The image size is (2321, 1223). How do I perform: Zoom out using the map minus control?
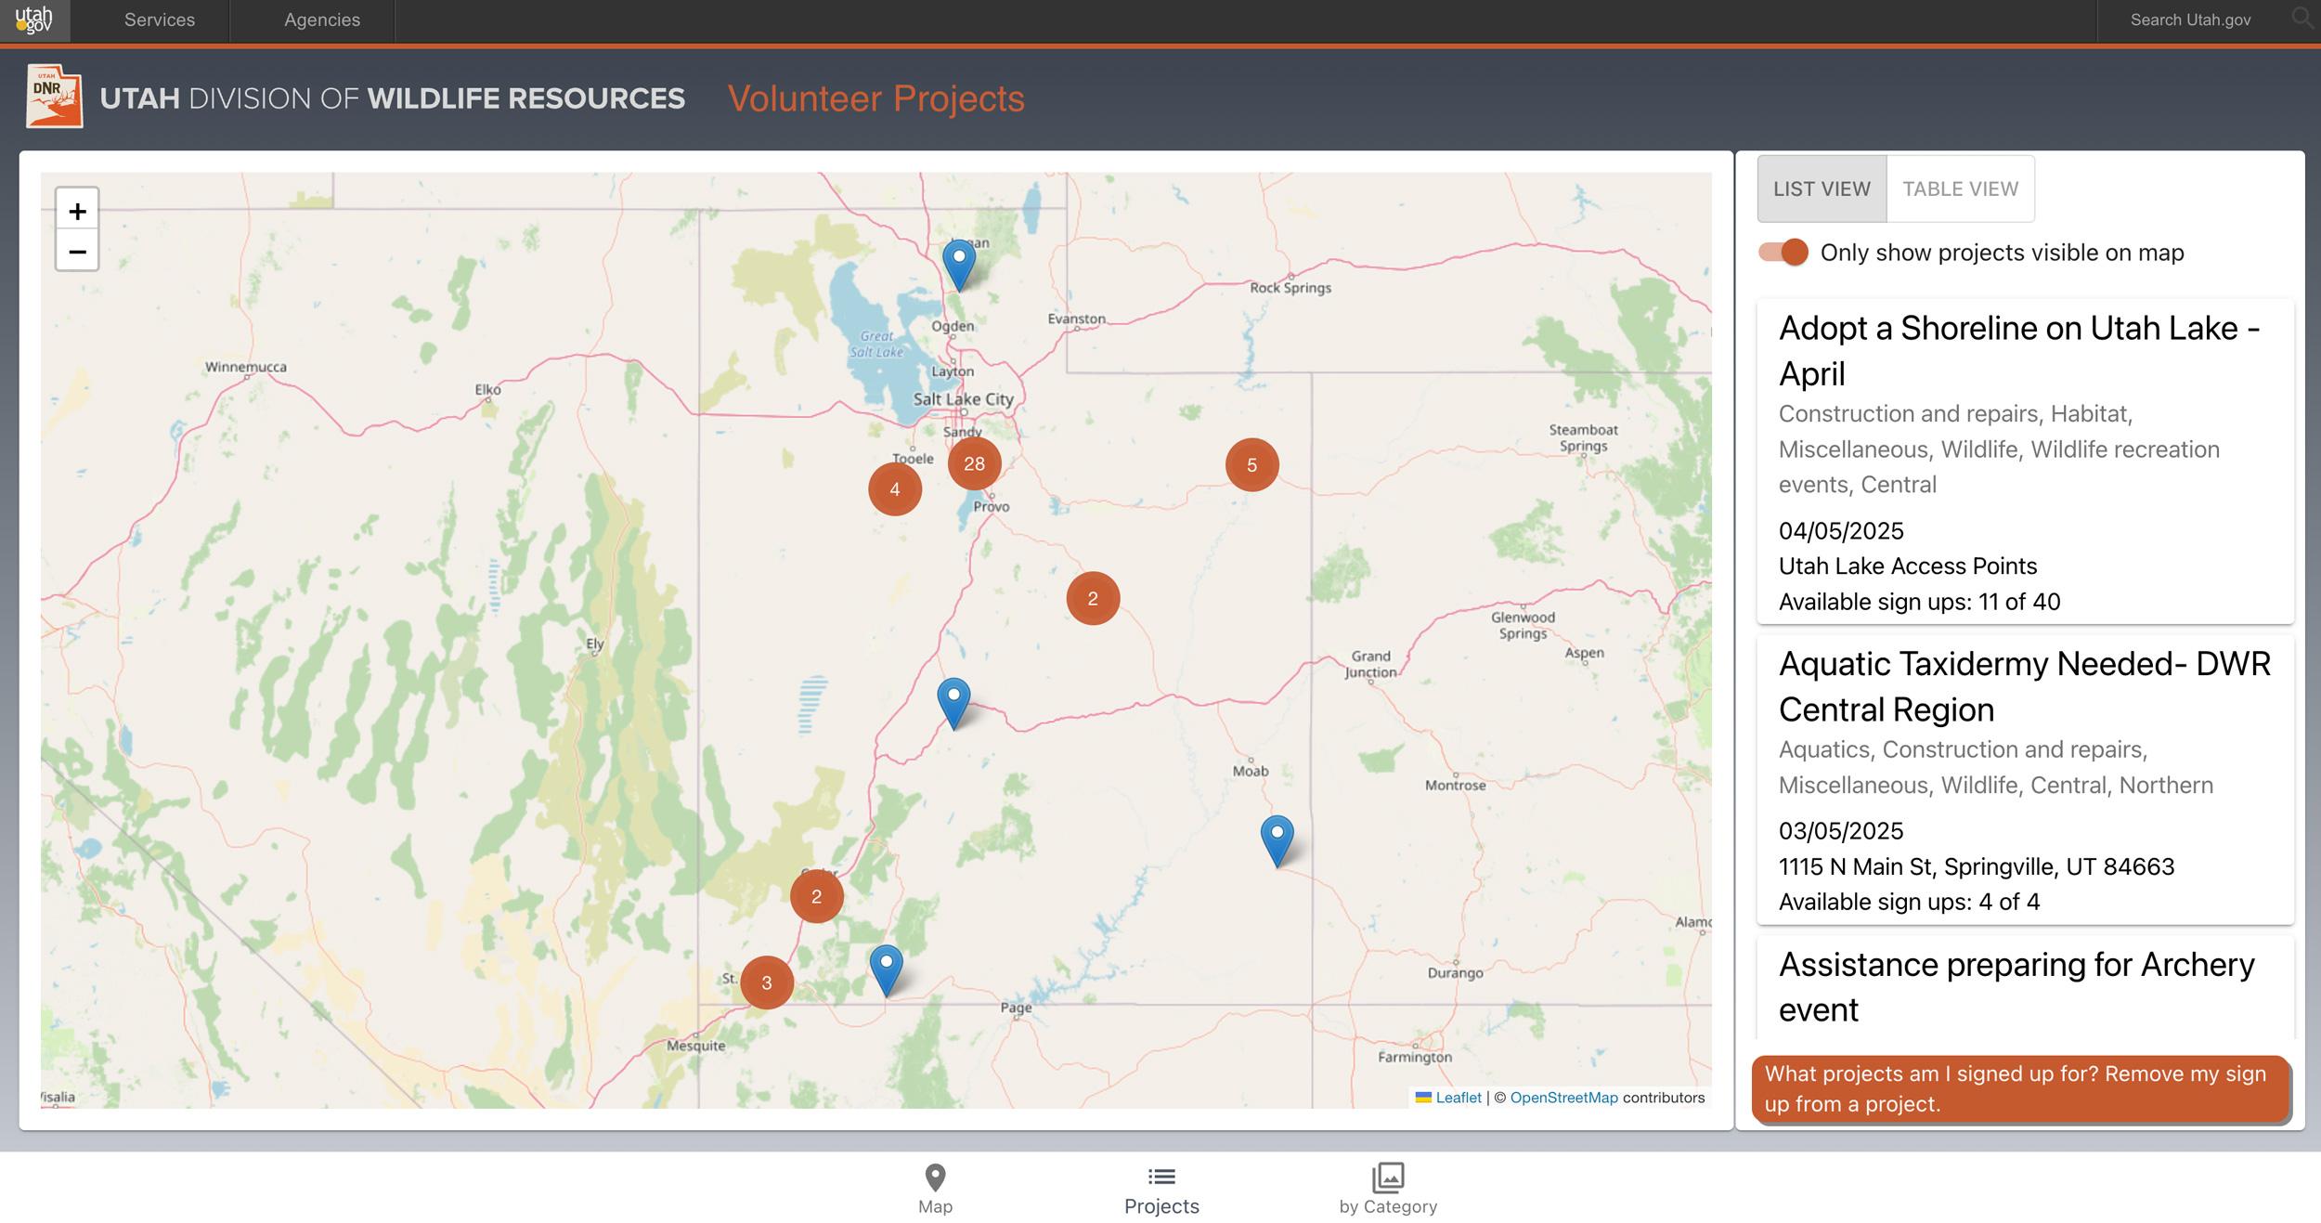77,251
